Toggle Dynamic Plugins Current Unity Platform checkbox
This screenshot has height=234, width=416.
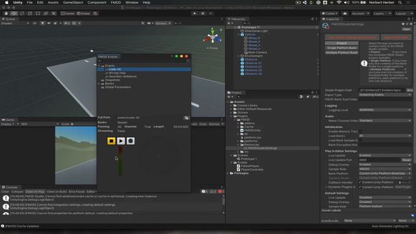click(x=360, y=187)
